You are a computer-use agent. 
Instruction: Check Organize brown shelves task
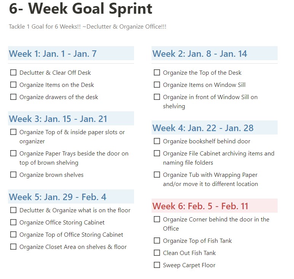(13, 175)
